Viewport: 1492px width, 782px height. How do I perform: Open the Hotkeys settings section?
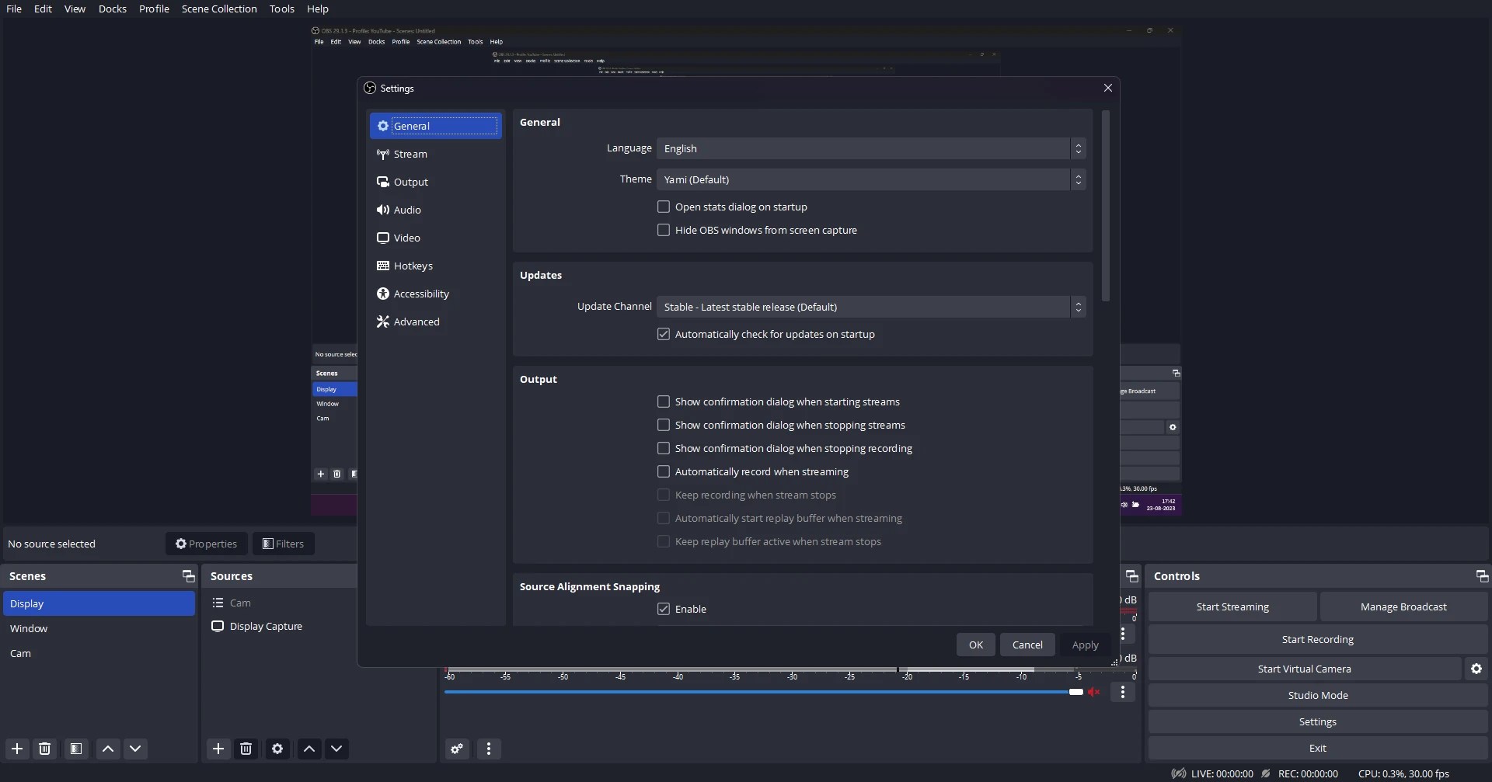pyautogui.click(x=413, y=265)
